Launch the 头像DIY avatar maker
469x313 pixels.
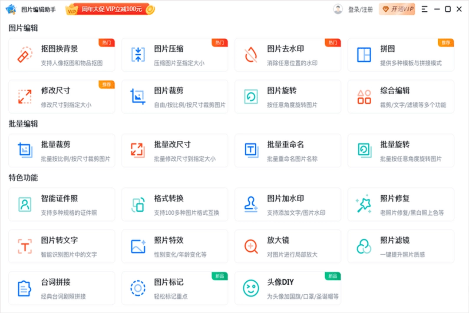pyautogui.click(x=288, y=288)
